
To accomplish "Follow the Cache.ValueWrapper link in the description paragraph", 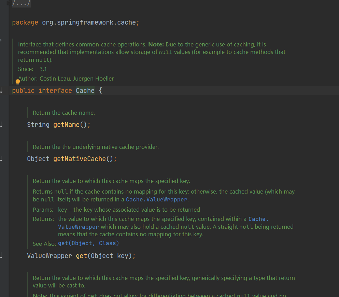I will pyautogui.click(x=157, y=199).
